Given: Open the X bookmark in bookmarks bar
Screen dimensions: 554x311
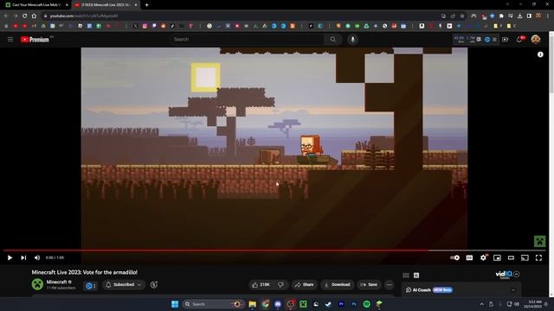Looking at the screenshot, I should (x=136, y=26).
